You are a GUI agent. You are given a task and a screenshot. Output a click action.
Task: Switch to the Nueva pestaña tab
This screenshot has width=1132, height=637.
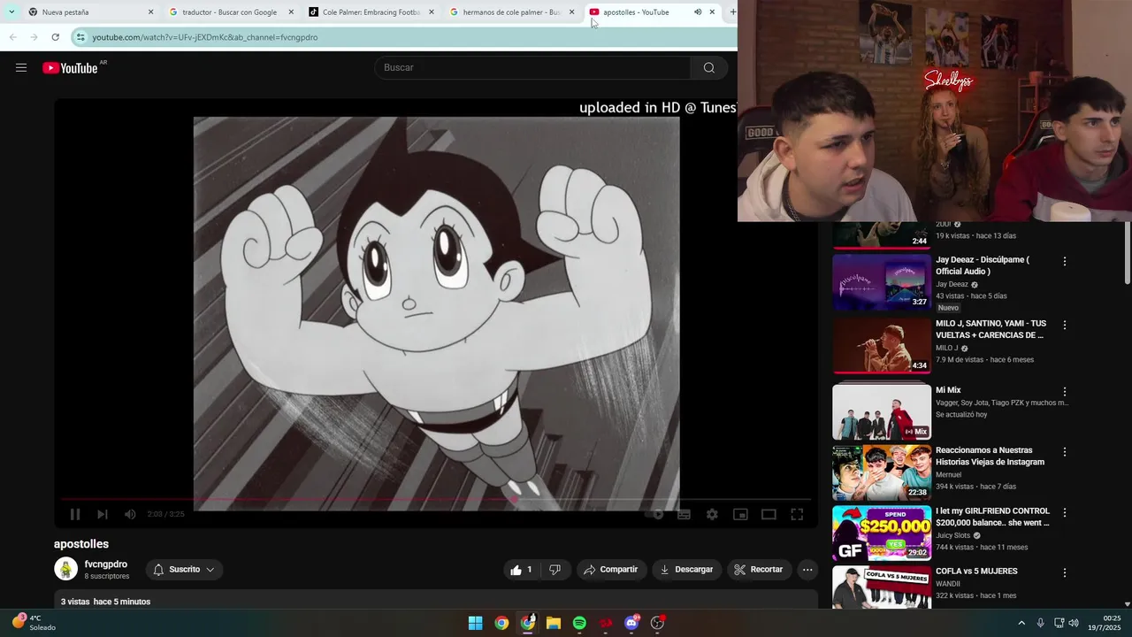(x=90, y=12)
